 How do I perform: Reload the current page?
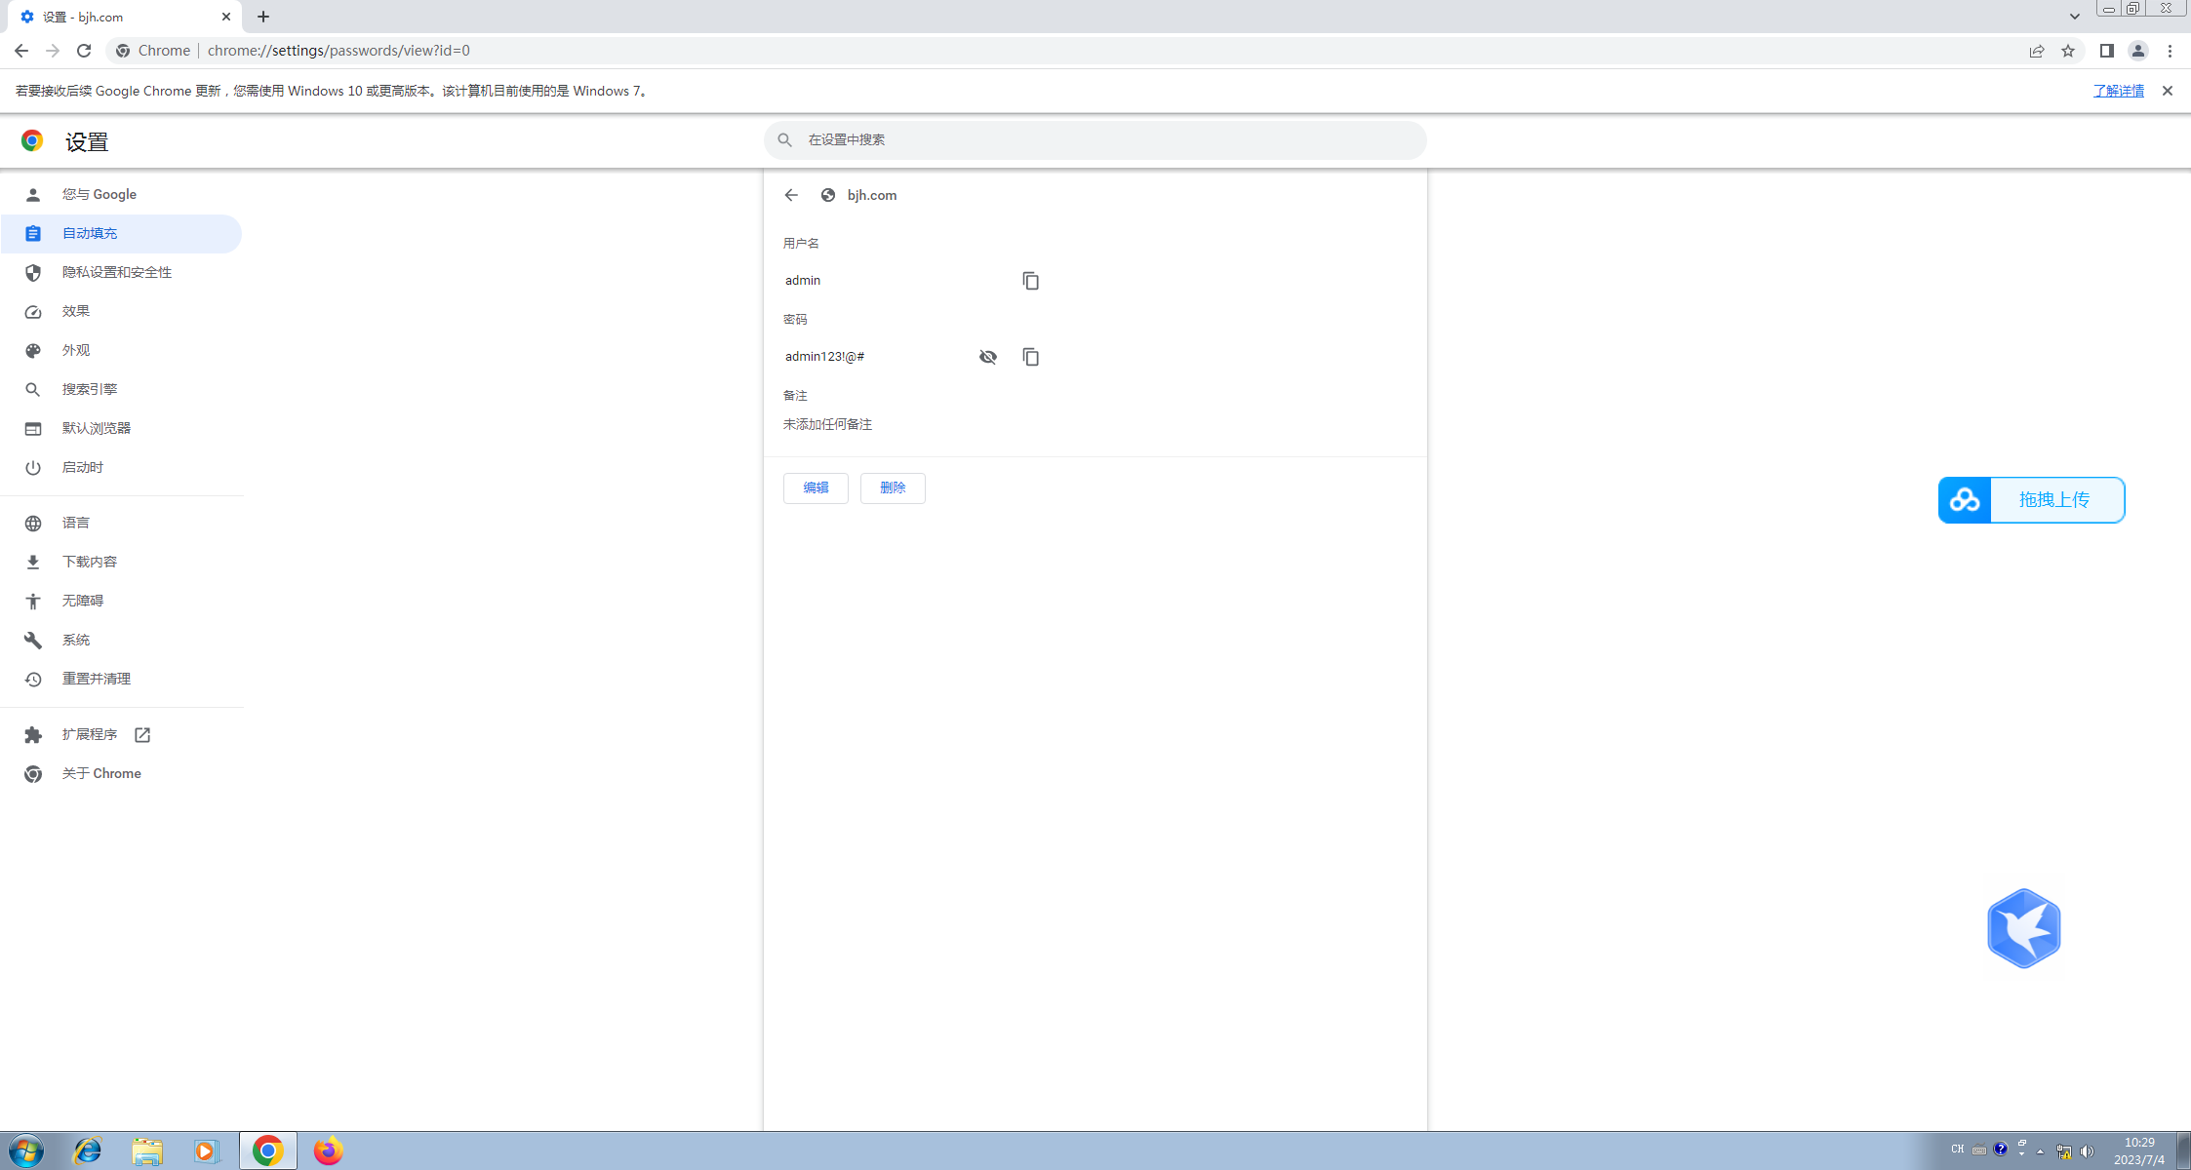(84, 51)
